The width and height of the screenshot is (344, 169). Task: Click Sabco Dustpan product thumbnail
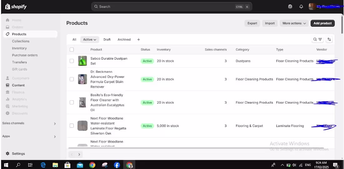(83, 61)
